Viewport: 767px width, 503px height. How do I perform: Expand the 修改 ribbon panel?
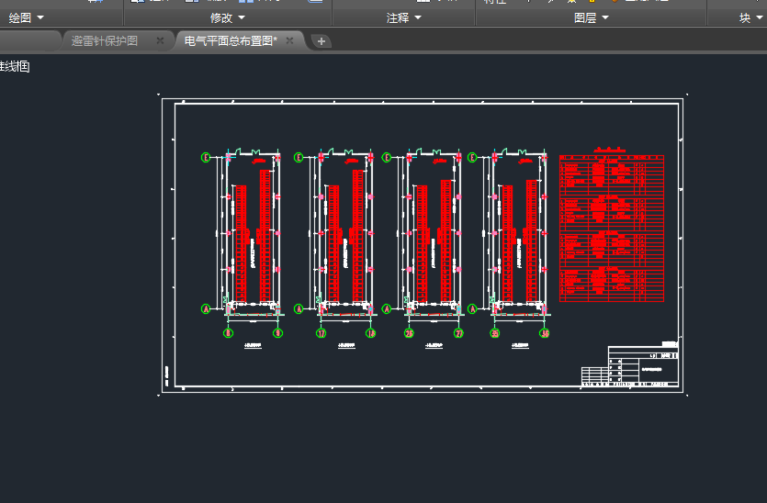pyautogui.click(x=228, y=18)
